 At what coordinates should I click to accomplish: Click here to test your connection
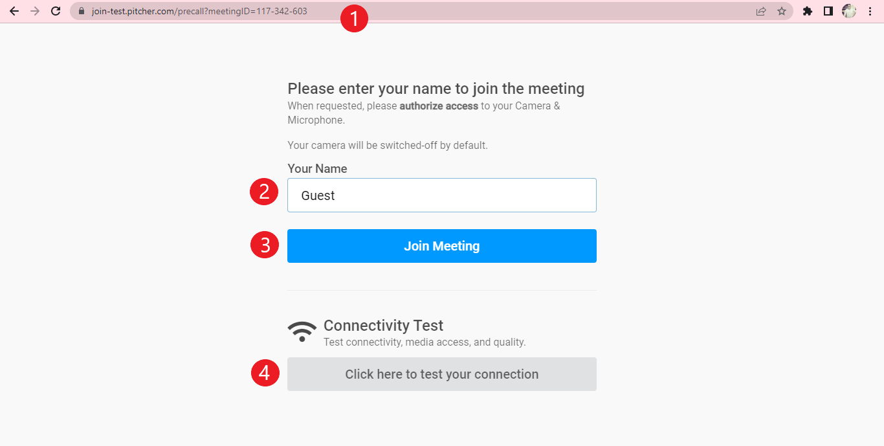click(x=442, y=374)
